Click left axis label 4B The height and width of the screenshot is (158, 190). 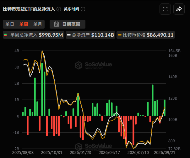pos(17,51)
